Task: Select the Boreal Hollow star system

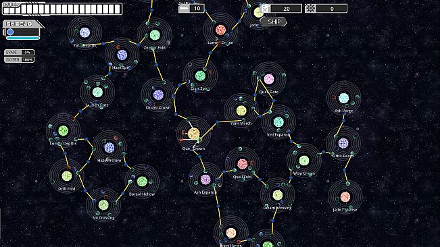Action: point(142,181)
